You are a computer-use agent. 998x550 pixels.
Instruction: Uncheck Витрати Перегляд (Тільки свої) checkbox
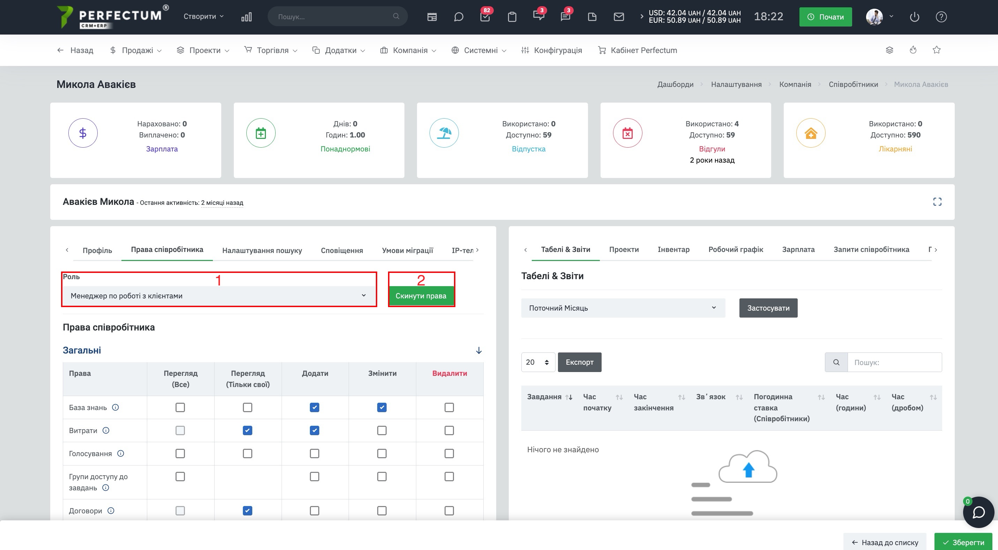(x=247, y=430)
